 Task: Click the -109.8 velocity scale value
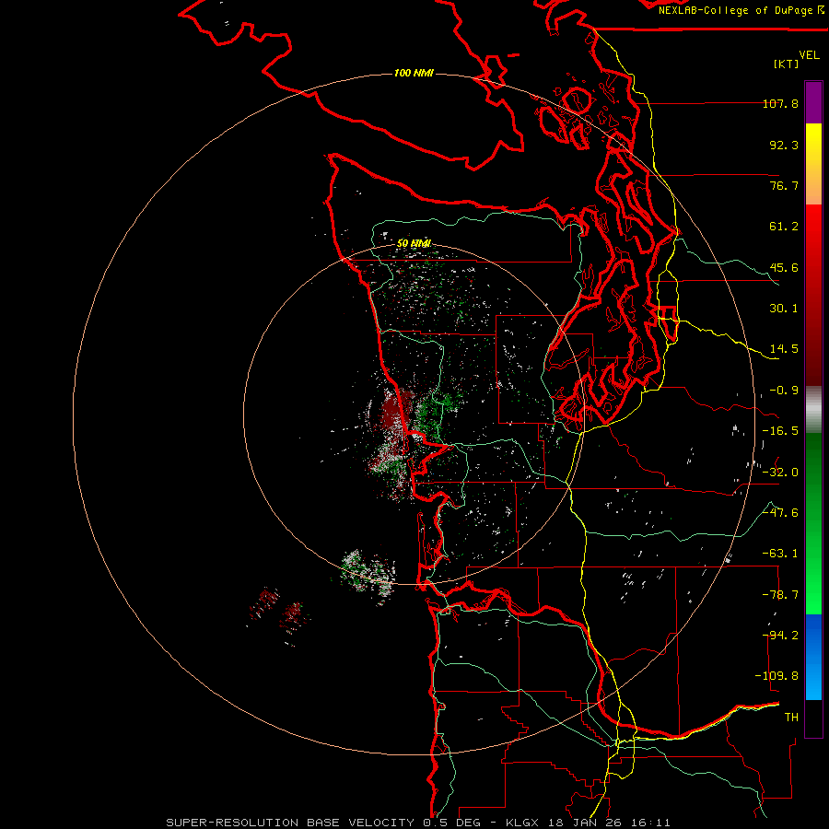[776, 676]
